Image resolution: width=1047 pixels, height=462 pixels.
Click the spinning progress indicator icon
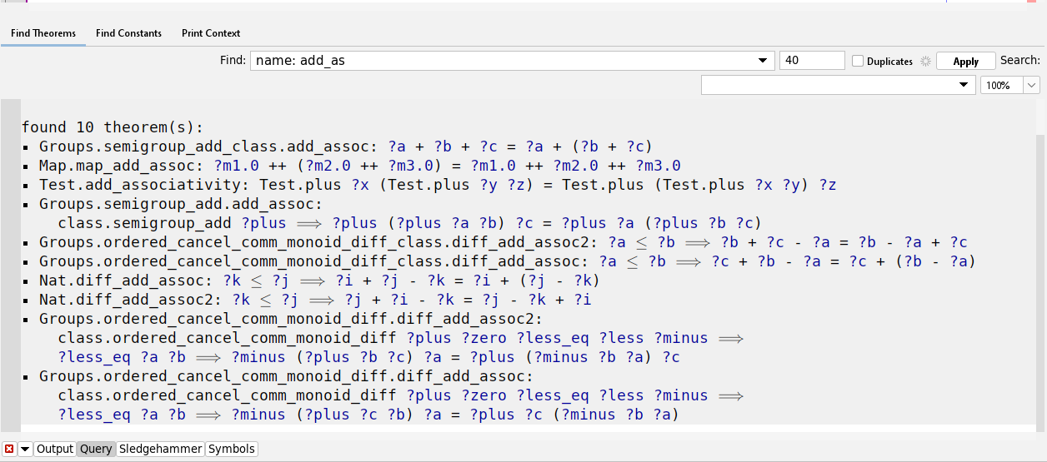[925, 61]
